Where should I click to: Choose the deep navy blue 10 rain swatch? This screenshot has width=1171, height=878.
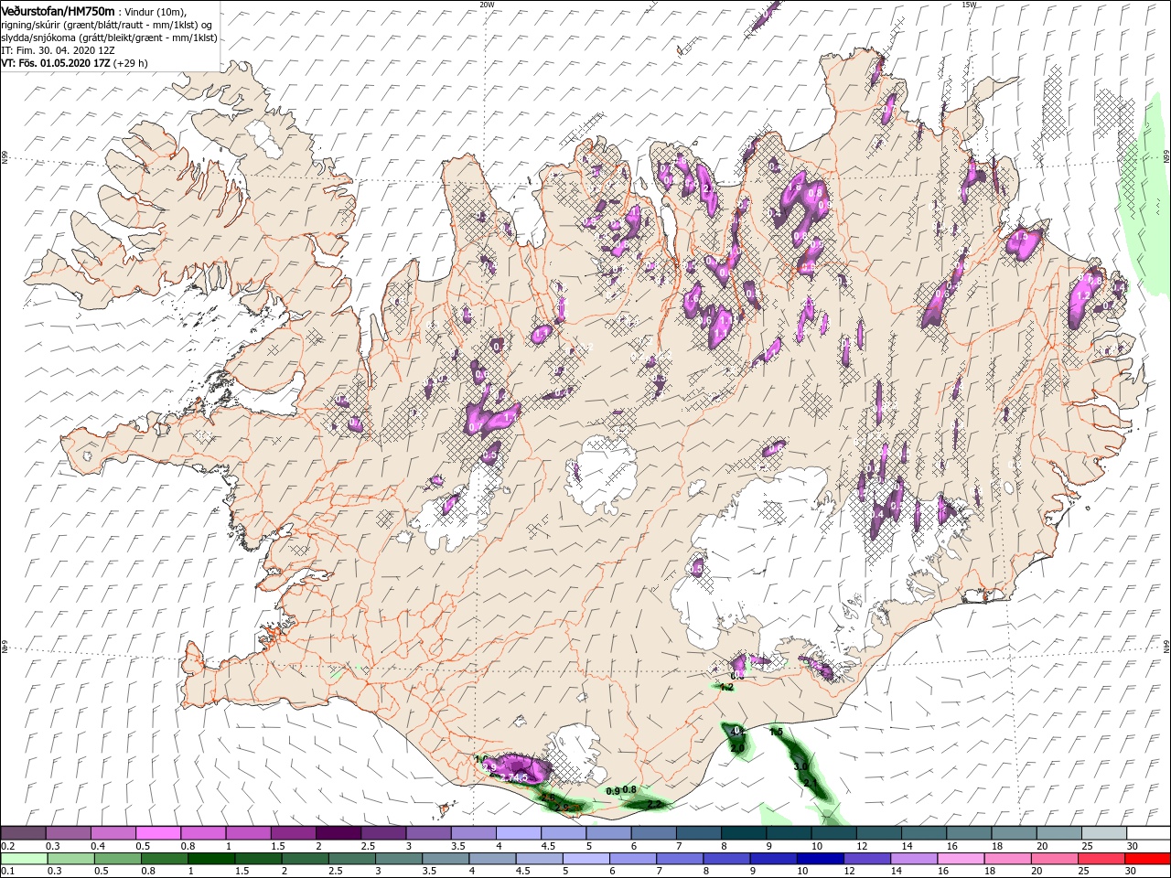[x=819, y=859]
